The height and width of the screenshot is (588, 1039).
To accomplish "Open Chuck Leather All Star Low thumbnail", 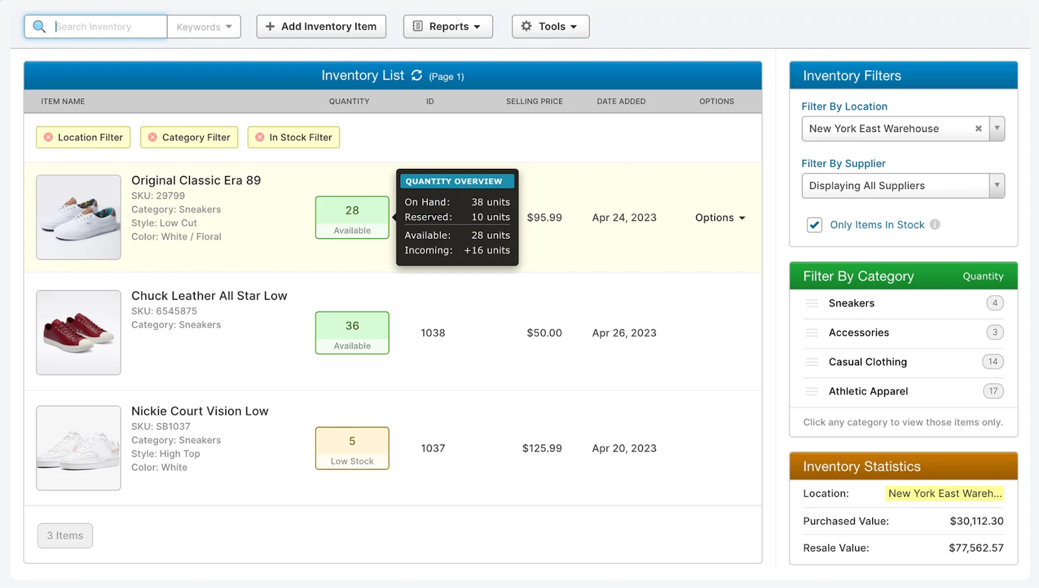I will (79, 333).
